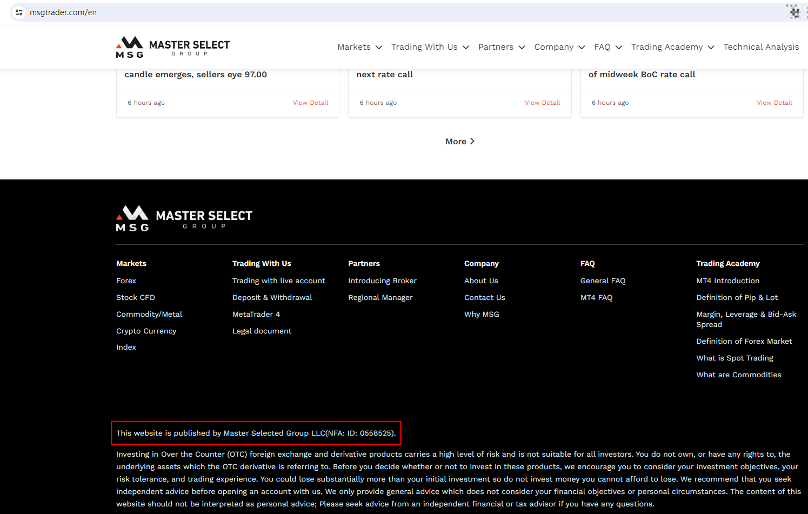Open Technical Analysis in the top menu

pos(761,47)
